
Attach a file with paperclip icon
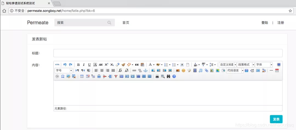(x=206, y=70)
